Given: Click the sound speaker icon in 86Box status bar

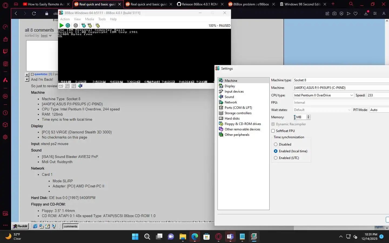Looking at the screenshot, I should pos(80,86).
